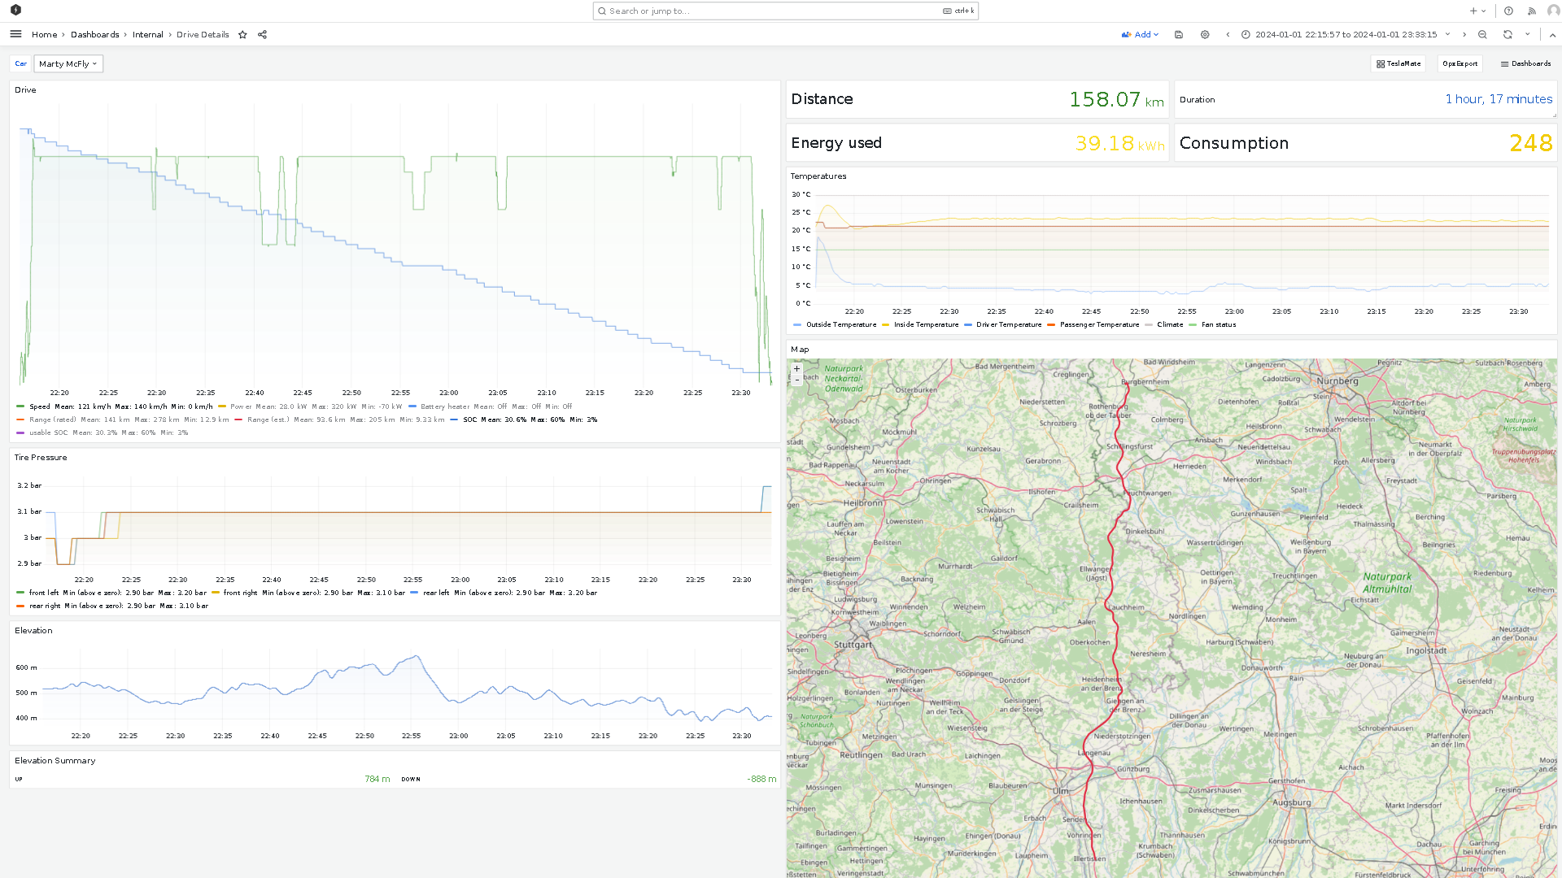This screenshot has height=878, width=1562.
Task: Open the time range picker dropdown
Action: pyautogui.click(x=1346, y=35)
